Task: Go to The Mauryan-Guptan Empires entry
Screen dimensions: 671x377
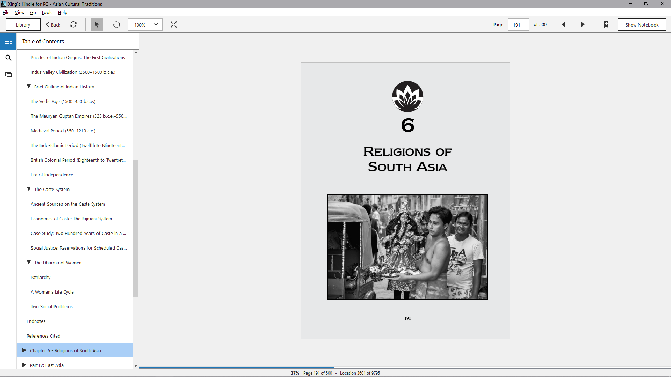Action: pos(79,116)
